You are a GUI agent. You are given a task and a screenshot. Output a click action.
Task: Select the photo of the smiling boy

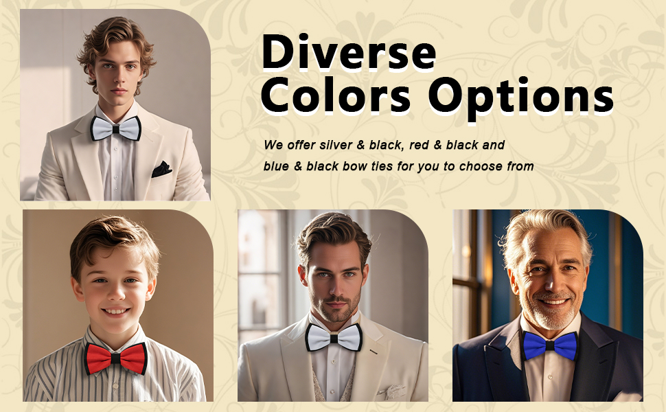[x=118, y=306]
